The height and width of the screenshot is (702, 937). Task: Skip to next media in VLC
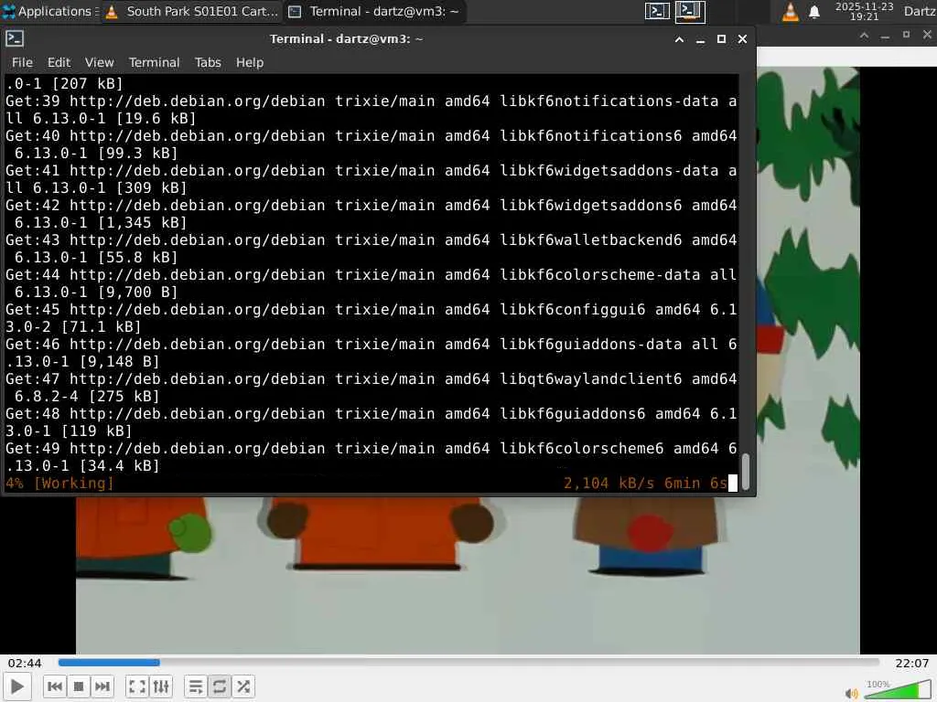point(102,686)
